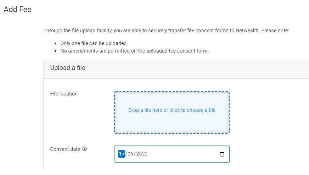
Task: Click the bullet dot before 'No amendments'
Action: tap(56, 51)
